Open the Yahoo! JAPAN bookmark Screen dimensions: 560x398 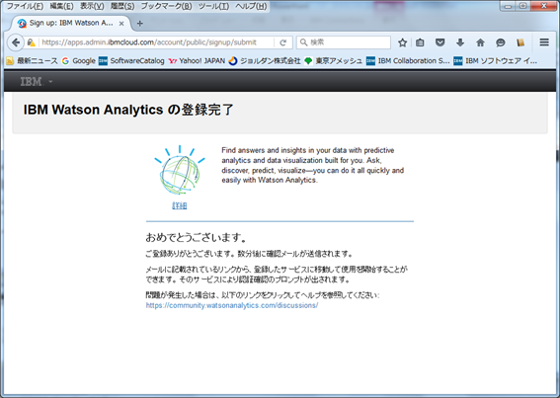197,60
